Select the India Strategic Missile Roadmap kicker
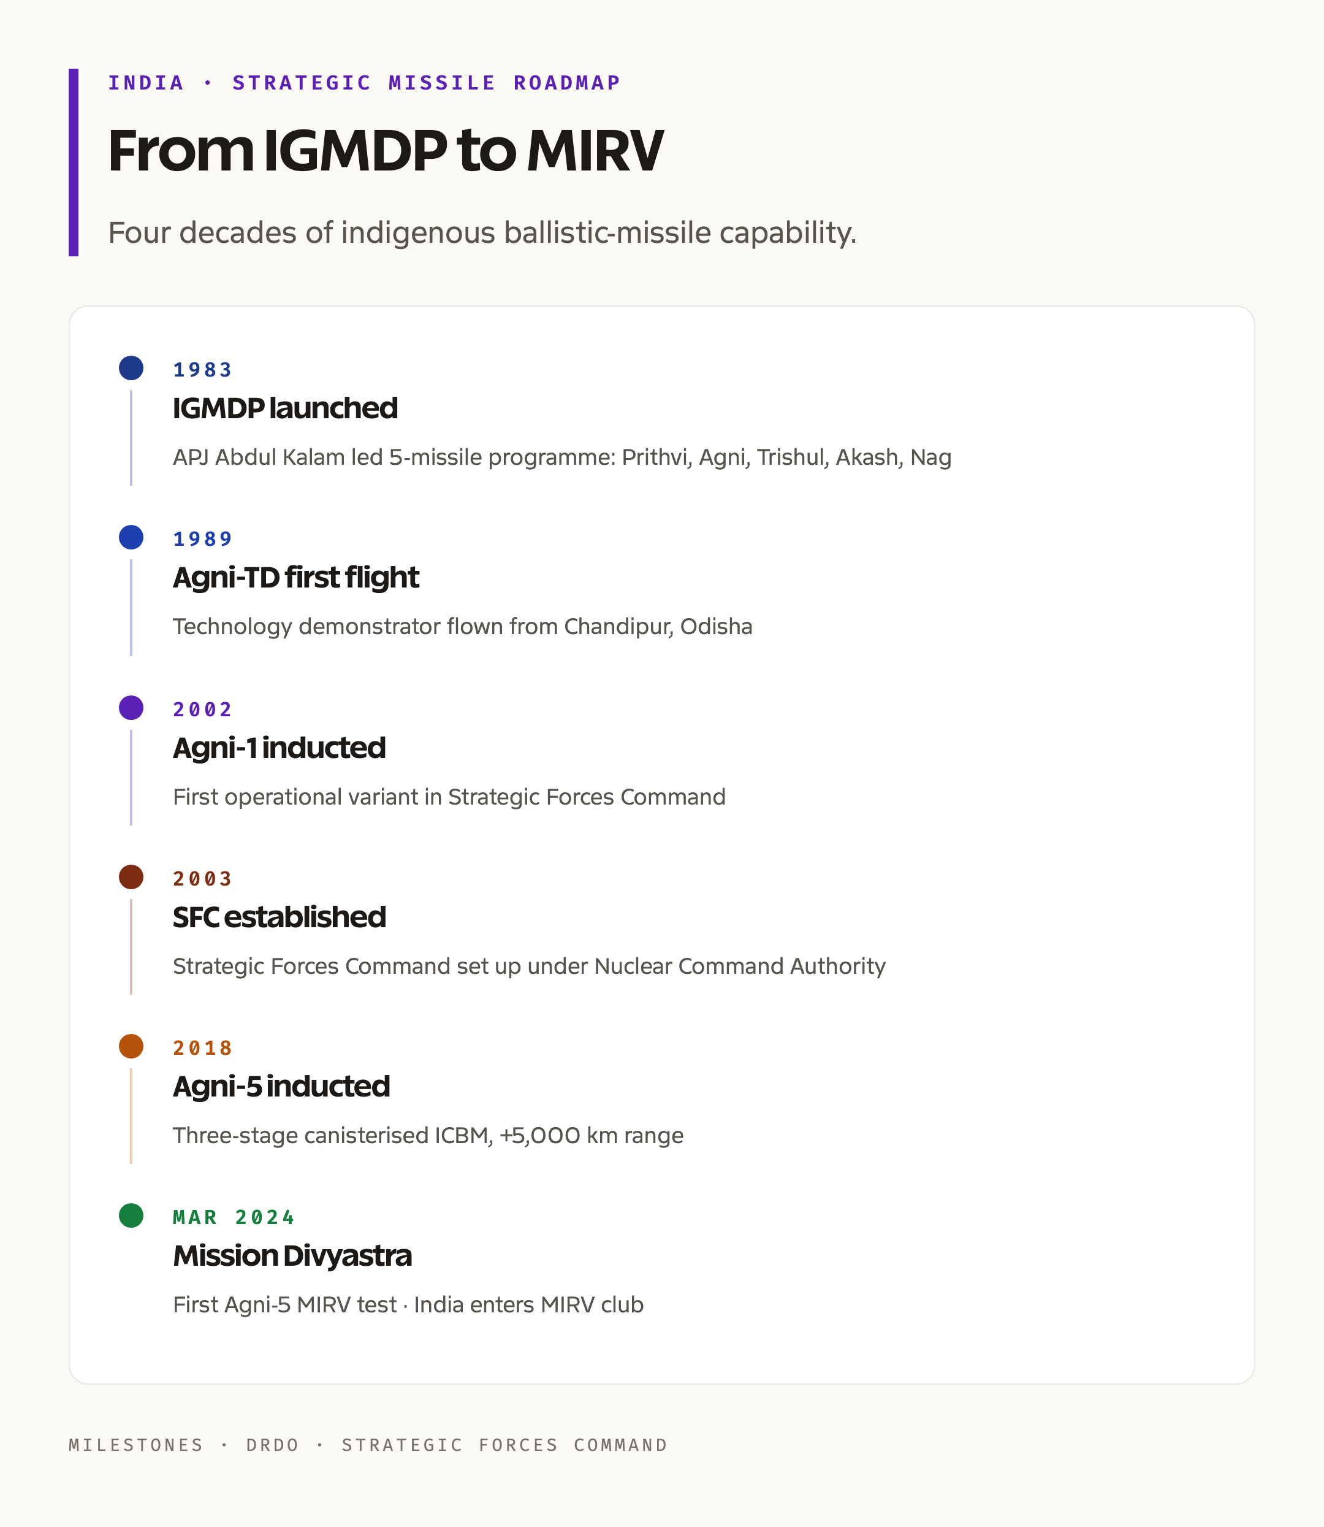Image resolution: width=1324 pixels, height=1527 pixels. coord(364,82)
